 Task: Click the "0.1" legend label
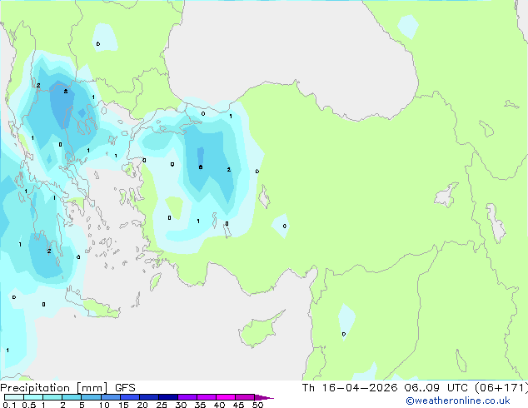[x=9, y=405]
